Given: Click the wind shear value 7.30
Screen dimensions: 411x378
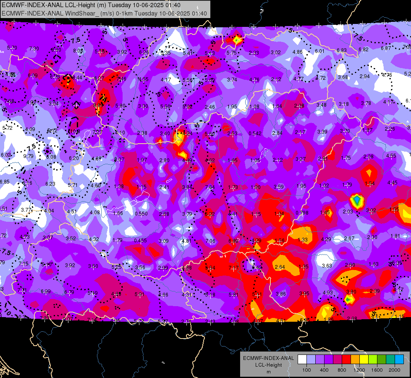Looking at the screenshot, I should click(34, 49).
